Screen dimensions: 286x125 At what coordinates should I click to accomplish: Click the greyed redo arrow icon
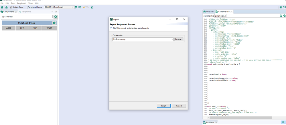click(88, 7)
